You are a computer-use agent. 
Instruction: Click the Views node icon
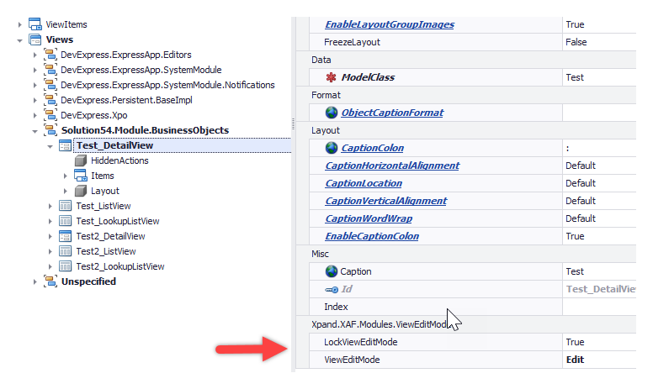[35, 39]
